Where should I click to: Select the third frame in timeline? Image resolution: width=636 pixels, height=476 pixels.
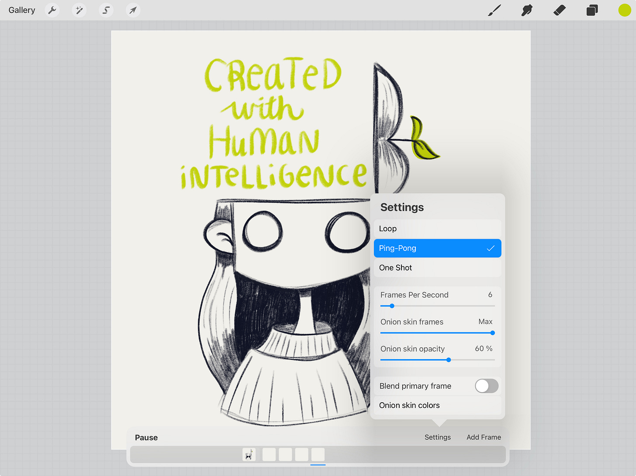285,454
